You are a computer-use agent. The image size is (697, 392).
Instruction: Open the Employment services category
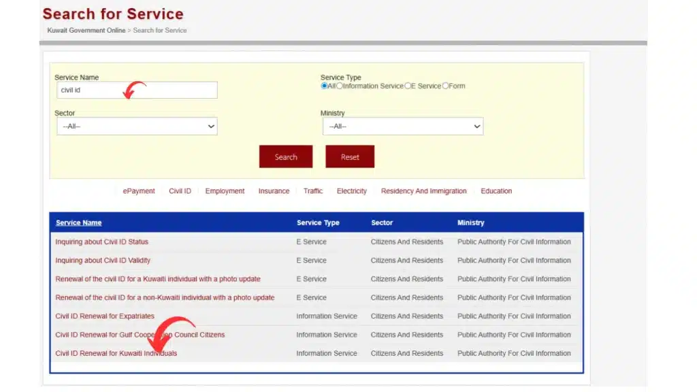225,191
